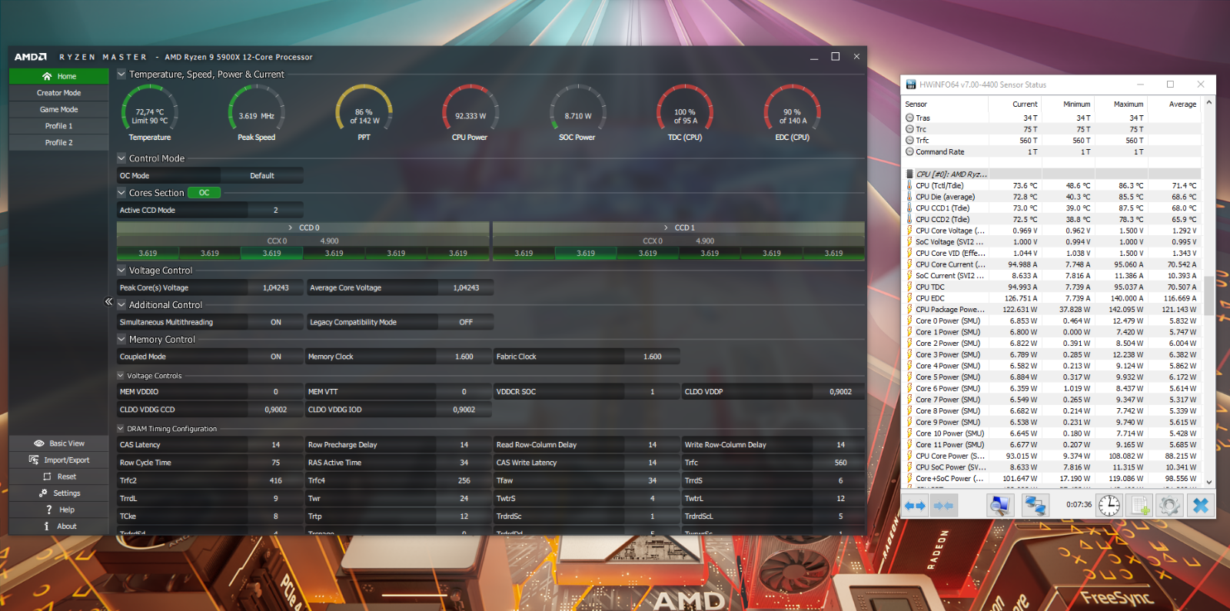Select Profile 1
The width and height of the screenshot is (1230, 611).
pyautogui.click(x=59, y=126)
